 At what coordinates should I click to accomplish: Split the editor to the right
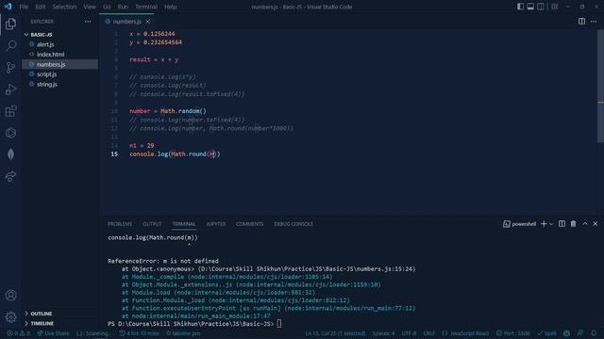(x=581, y=22)
